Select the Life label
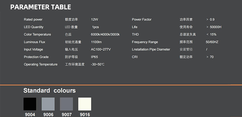Viewport: 242px width, 117px height. 135,27
